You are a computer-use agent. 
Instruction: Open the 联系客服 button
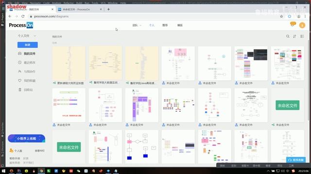click(x=296, y=160)
